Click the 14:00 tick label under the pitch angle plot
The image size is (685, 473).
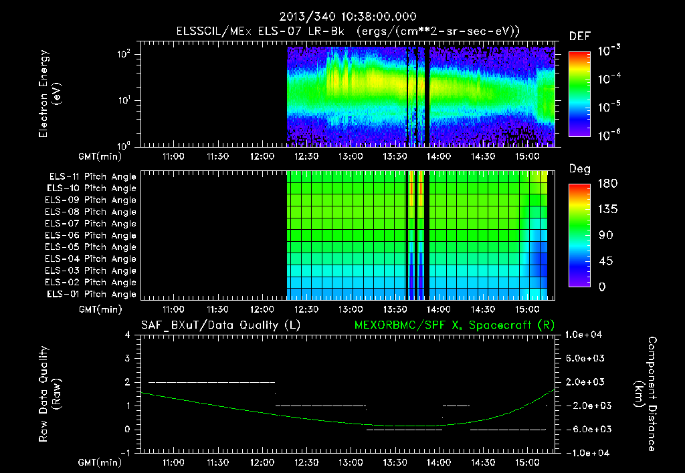(439, 309)
